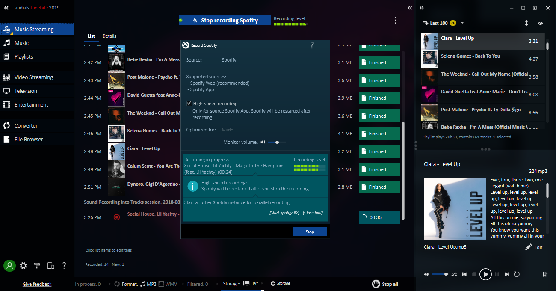Skip to next track
The image size is (556, 291).
[x=507, y=274]
